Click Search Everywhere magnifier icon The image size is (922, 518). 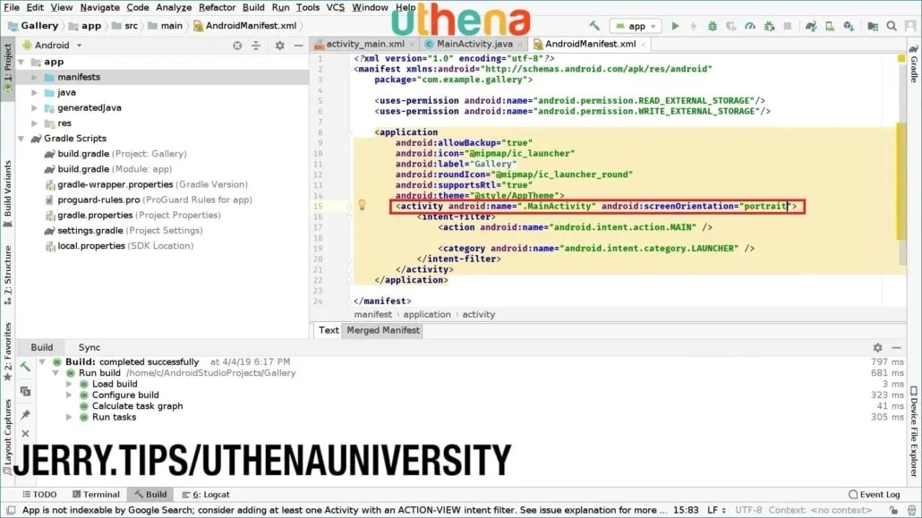[x=892, y=26]
